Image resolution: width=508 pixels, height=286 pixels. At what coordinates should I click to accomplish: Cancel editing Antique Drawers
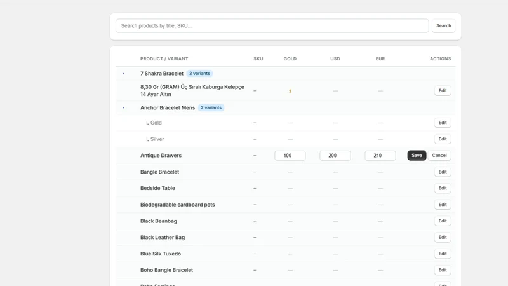(439, 155)
